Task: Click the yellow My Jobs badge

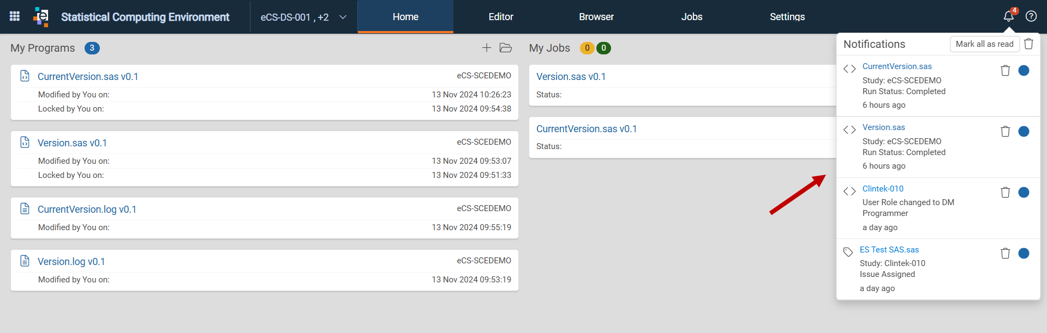Action: 587,48
